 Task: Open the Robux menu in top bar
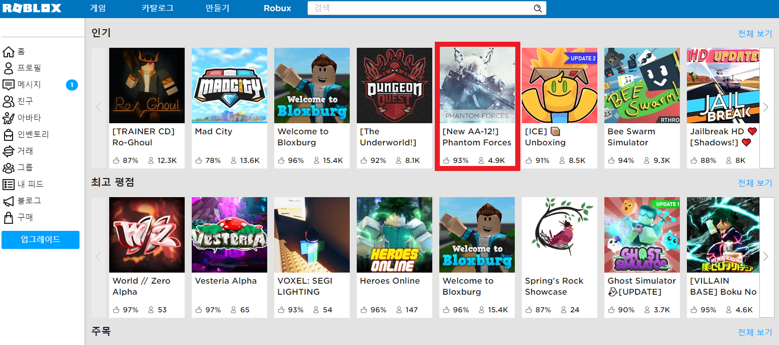click(x=277, y=8)
